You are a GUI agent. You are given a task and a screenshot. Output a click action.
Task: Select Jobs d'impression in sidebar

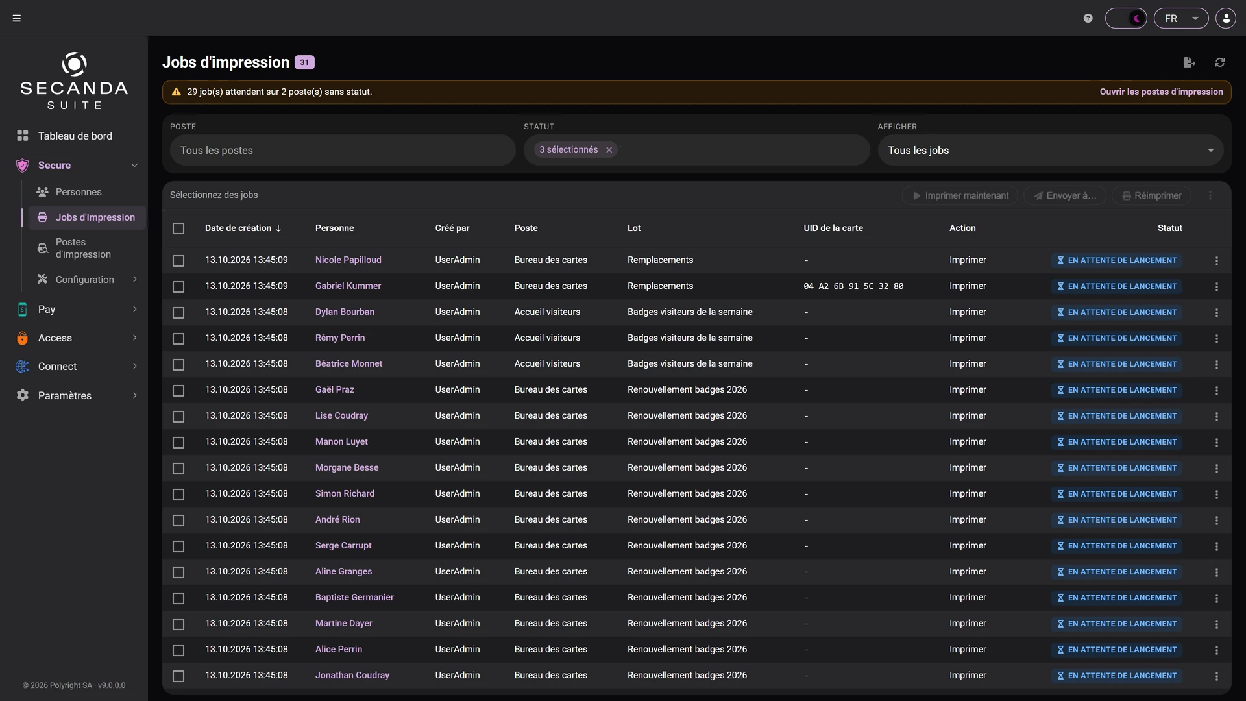coord(86,217)
